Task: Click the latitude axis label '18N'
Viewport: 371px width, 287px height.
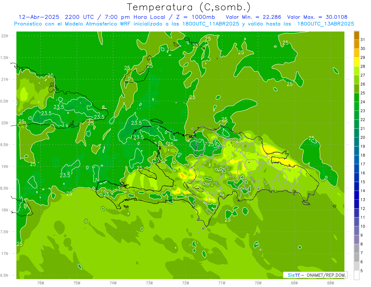Action: pos(5,210)
